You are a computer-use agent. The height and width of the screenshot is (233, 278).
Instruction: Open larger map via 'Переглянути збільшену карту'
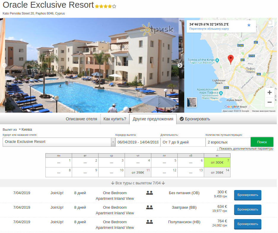(209, 29)
